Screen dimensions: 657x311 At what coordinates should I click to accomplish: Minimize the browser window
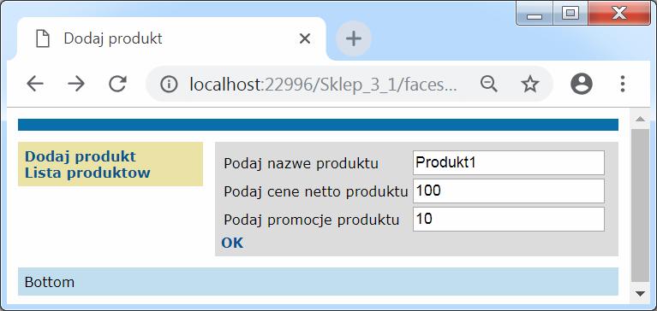coord(534,14)
